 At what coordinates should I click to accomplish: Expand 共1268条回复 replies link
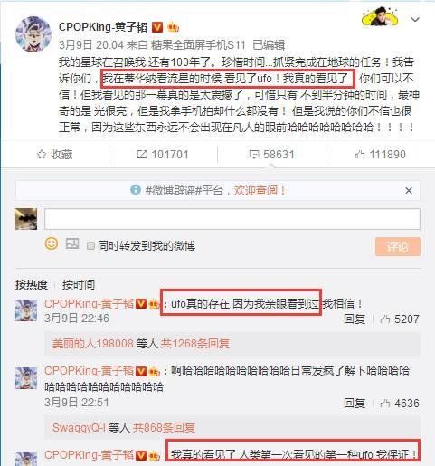pos(194,343)
